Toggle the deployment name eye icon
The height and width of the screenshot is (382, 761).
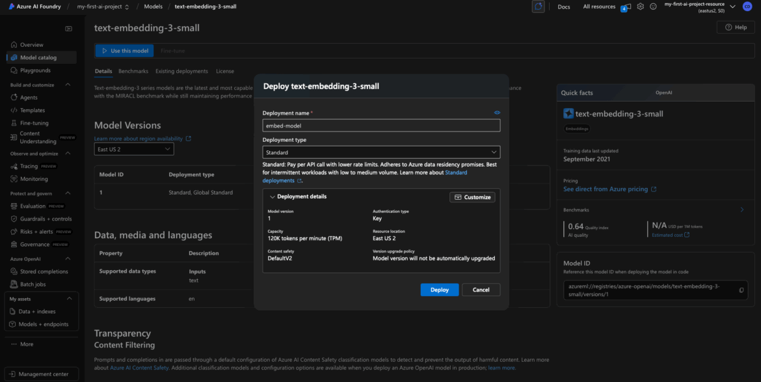coord(497,113)
